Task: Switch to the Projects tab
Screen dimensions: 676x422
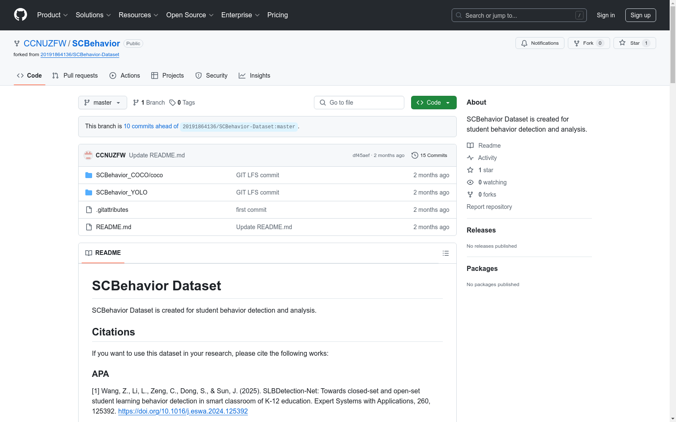Action: [168, 76]
